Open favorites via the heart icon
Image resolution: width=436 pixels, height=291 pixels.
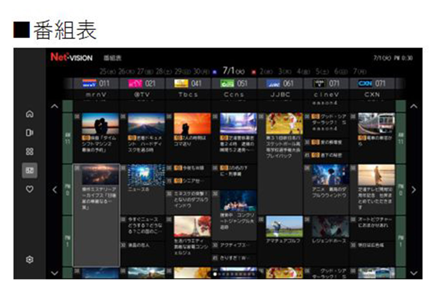pos(29,189)
